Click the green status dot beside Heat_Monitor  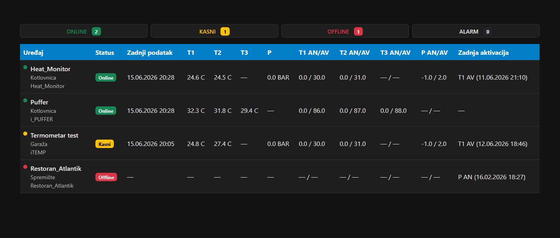coord(25,67)
